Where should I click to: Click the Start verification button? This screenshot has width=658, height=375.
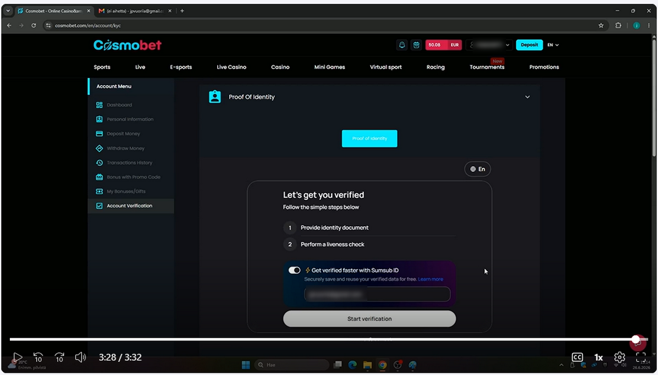coord(370,319)
